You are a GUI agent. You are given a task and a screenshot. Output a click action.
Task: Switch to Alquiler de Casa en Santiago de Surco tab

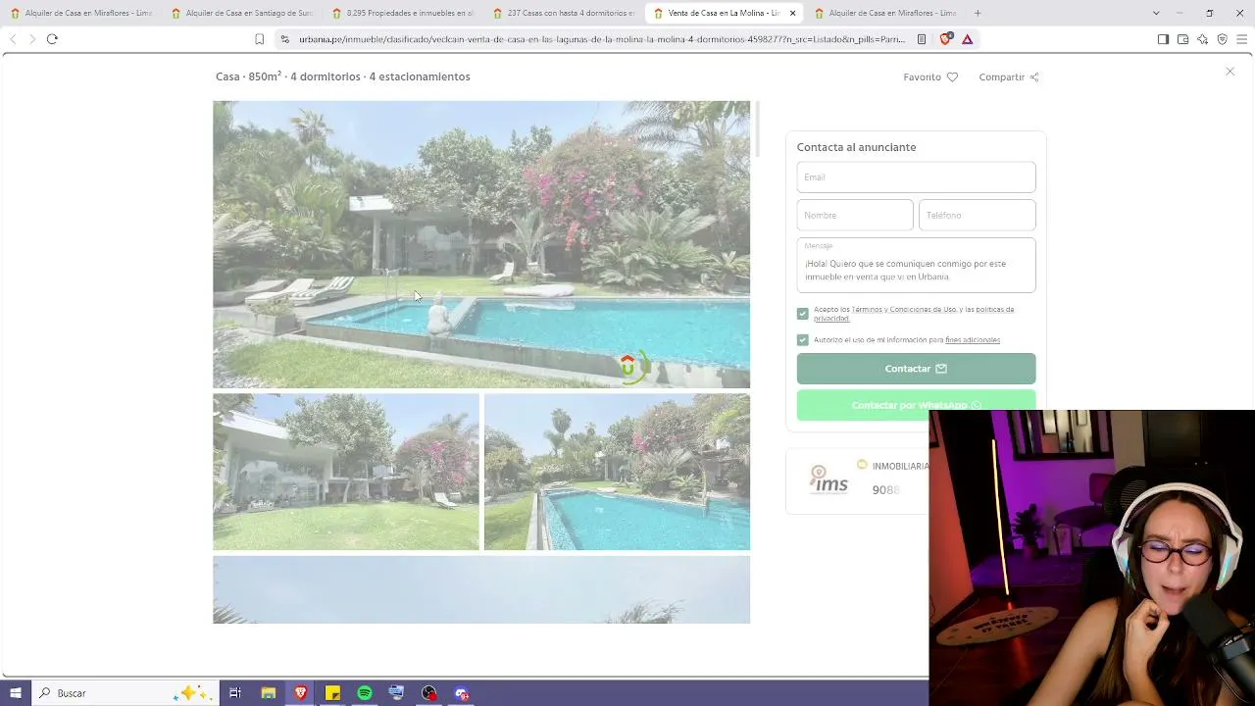click(242, 13)
